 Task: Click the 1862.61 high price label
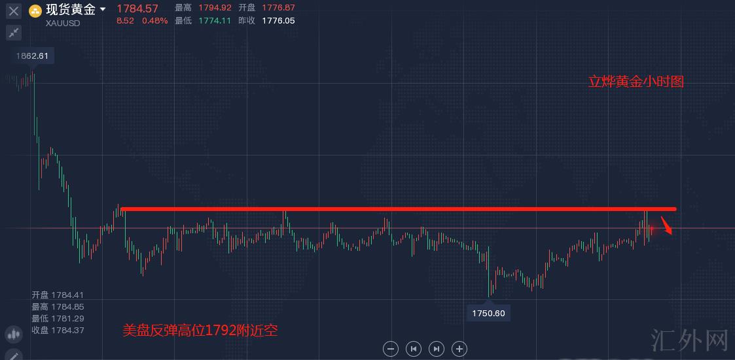coord(32,56)
